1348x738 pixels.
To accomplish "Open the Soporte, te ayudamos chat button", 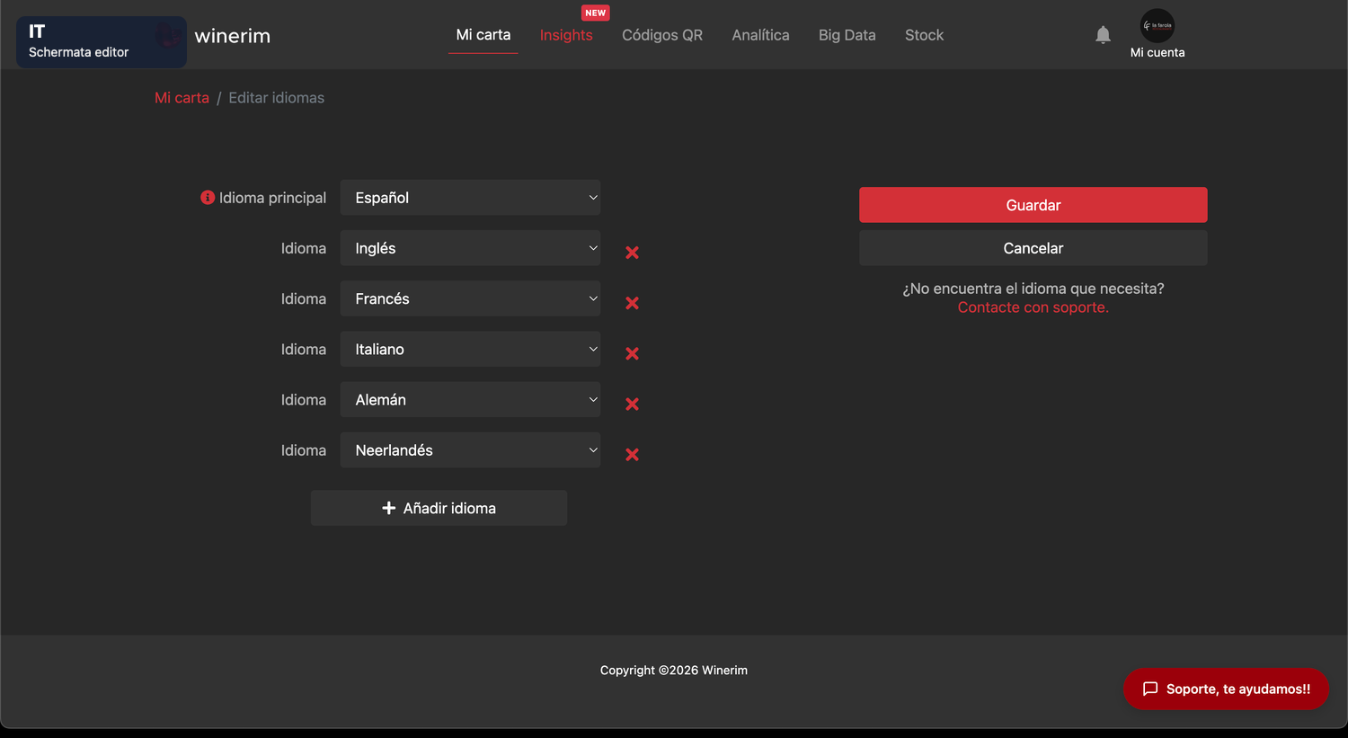I will click(x=1226, y=689).
